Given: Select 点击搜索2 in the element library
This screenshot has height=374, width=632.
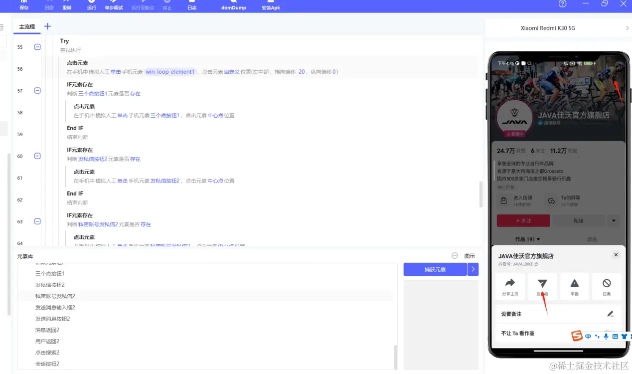Looking at the screenshot, I should 47,353.
